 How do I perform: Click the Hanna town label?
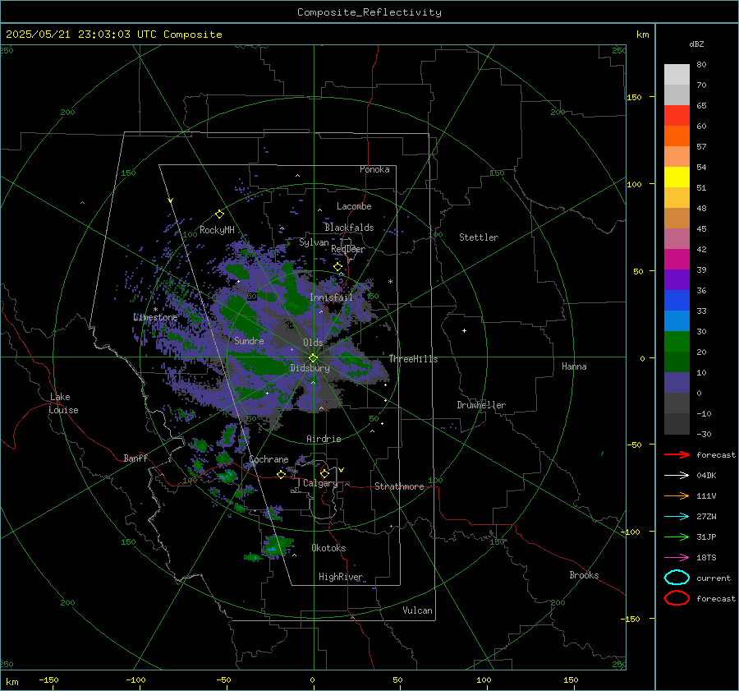click(574, 366)
